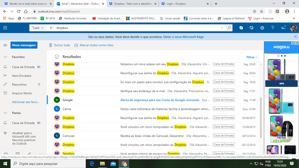
Task: Open the Mail app from taskbar
Action: click(x=113, y=164)
